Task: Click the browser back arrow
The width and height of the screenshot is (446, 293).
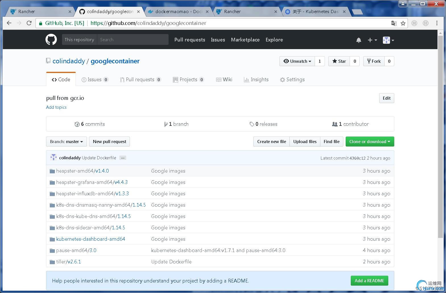Action: (9, 23)
